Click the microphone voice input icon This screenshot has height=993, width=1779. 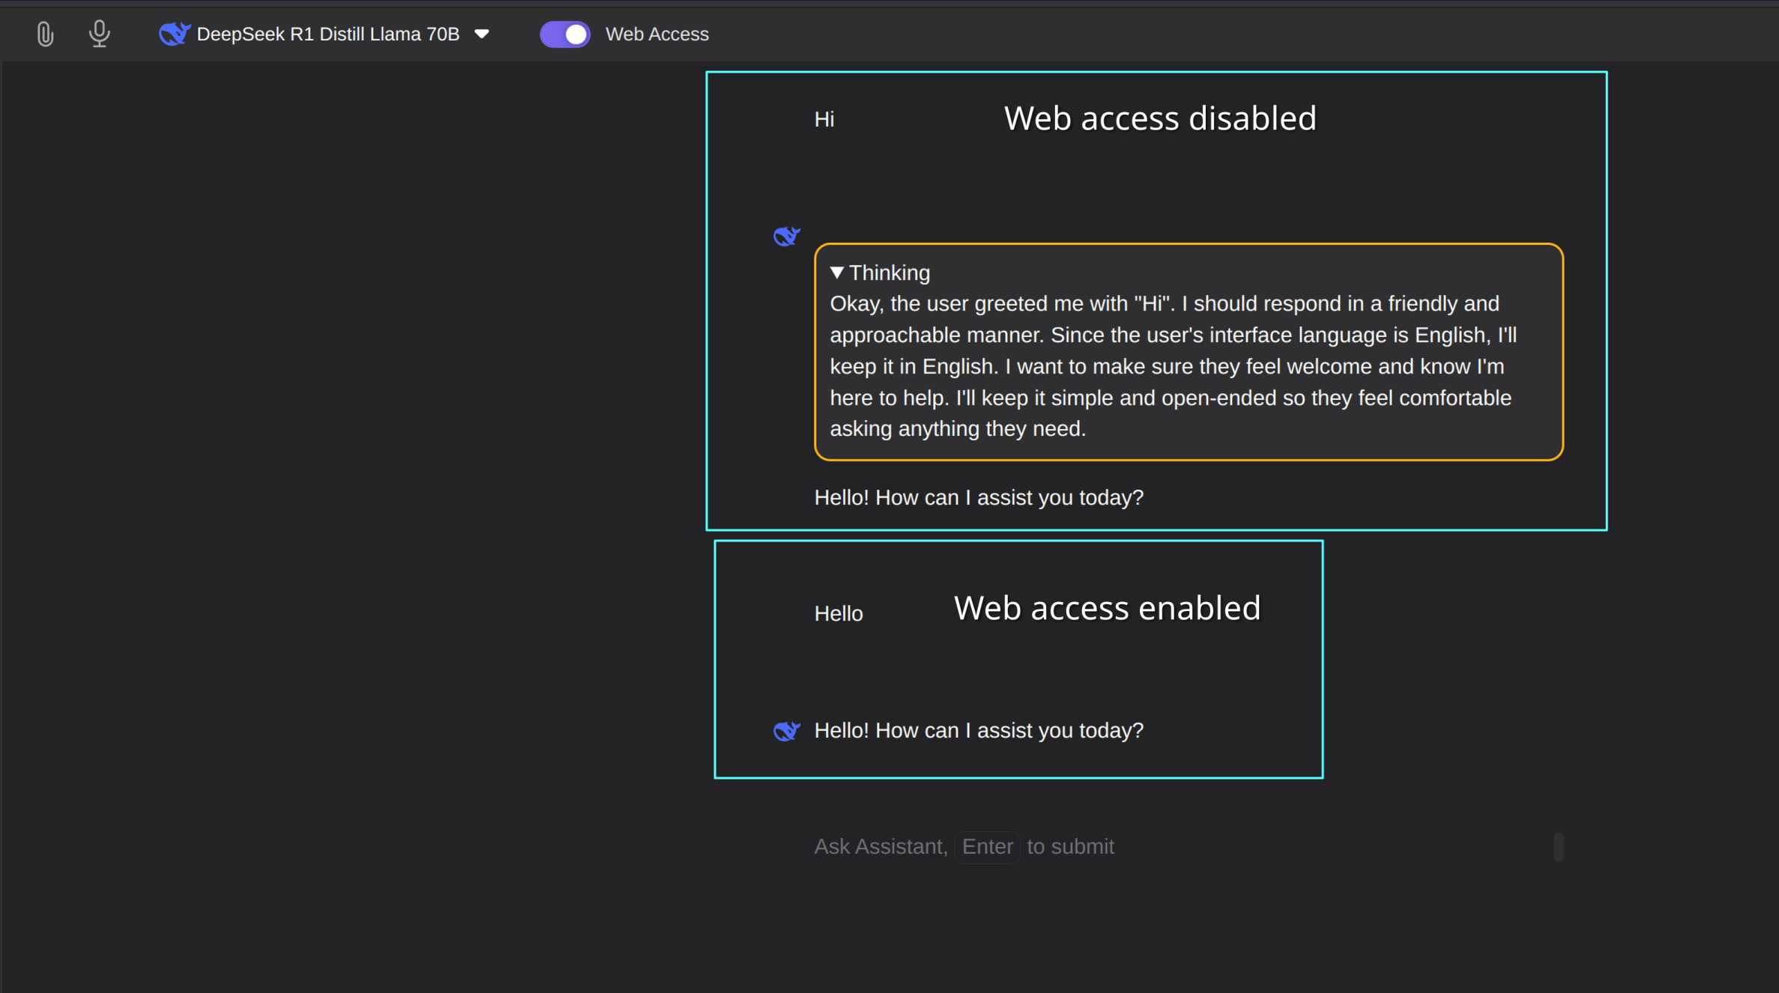pos(99,34)
